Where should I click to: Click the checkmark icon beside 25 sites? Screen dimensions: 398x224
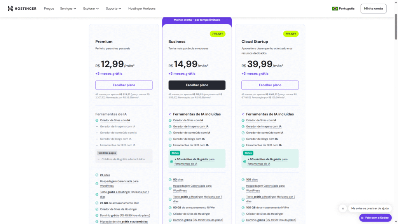(x=97, y=175)
